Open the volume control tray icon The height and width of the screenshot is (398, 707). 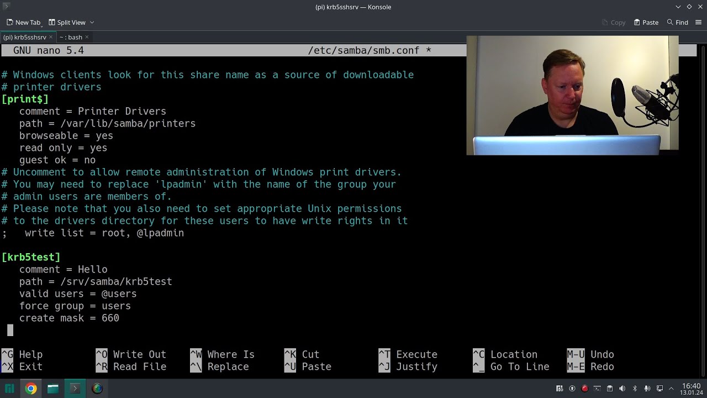622,389
